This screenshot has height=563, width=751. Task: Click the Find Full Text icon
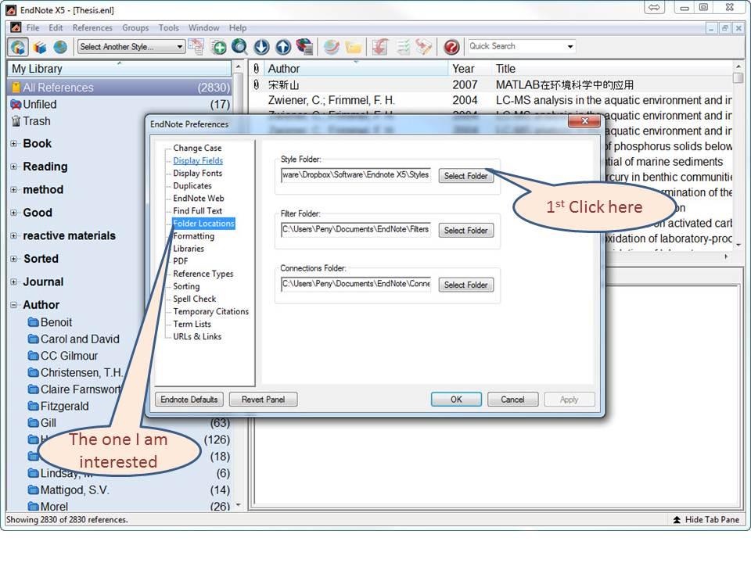(304, 47)
